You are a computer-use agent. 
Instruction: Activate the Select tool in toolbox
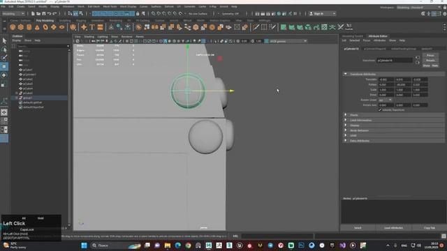pos(4,40)
